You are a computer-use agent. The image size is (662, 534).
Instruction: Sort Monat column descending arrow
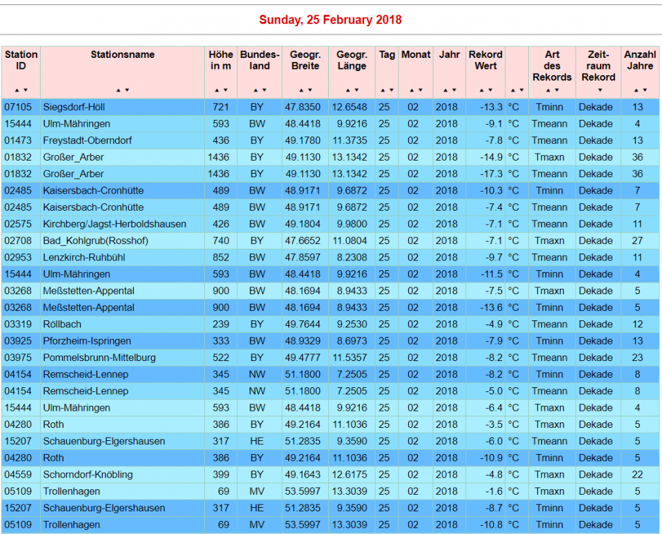pos(419,90)
